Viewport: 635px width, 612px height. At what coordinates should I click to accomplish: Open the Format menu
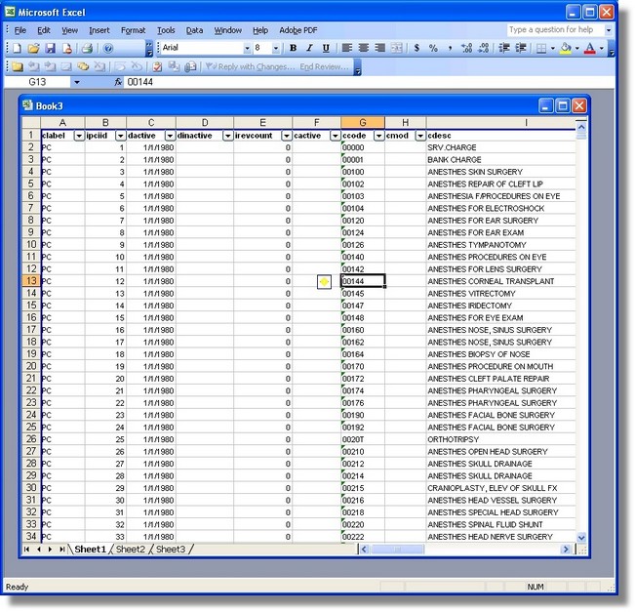click(x=133, y=30)
